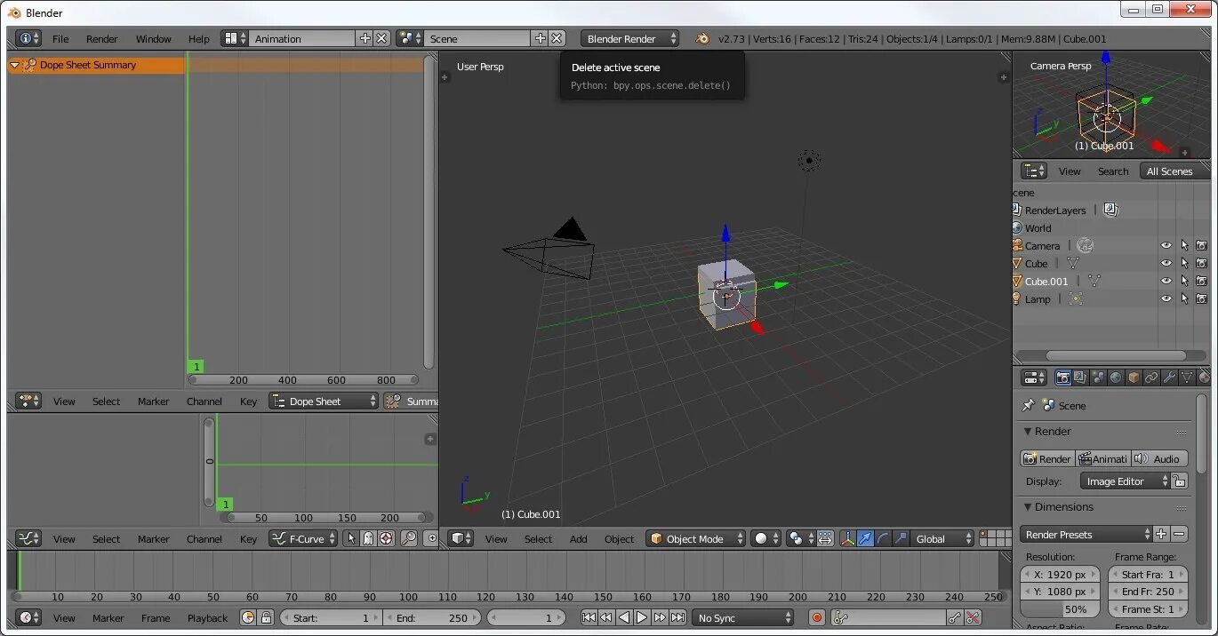Image resolution: width=1218 pixels, height=636 pixels.
Task: Collapse the Render panel
Action: [x=1028, y=431]
